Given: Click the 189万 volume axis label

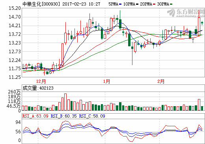Looking at the screenshot, I should (x=14, y=97).
